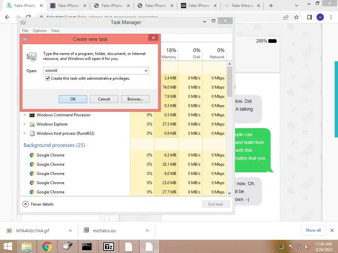Expand Windows Explorer process row

[24, 124]
